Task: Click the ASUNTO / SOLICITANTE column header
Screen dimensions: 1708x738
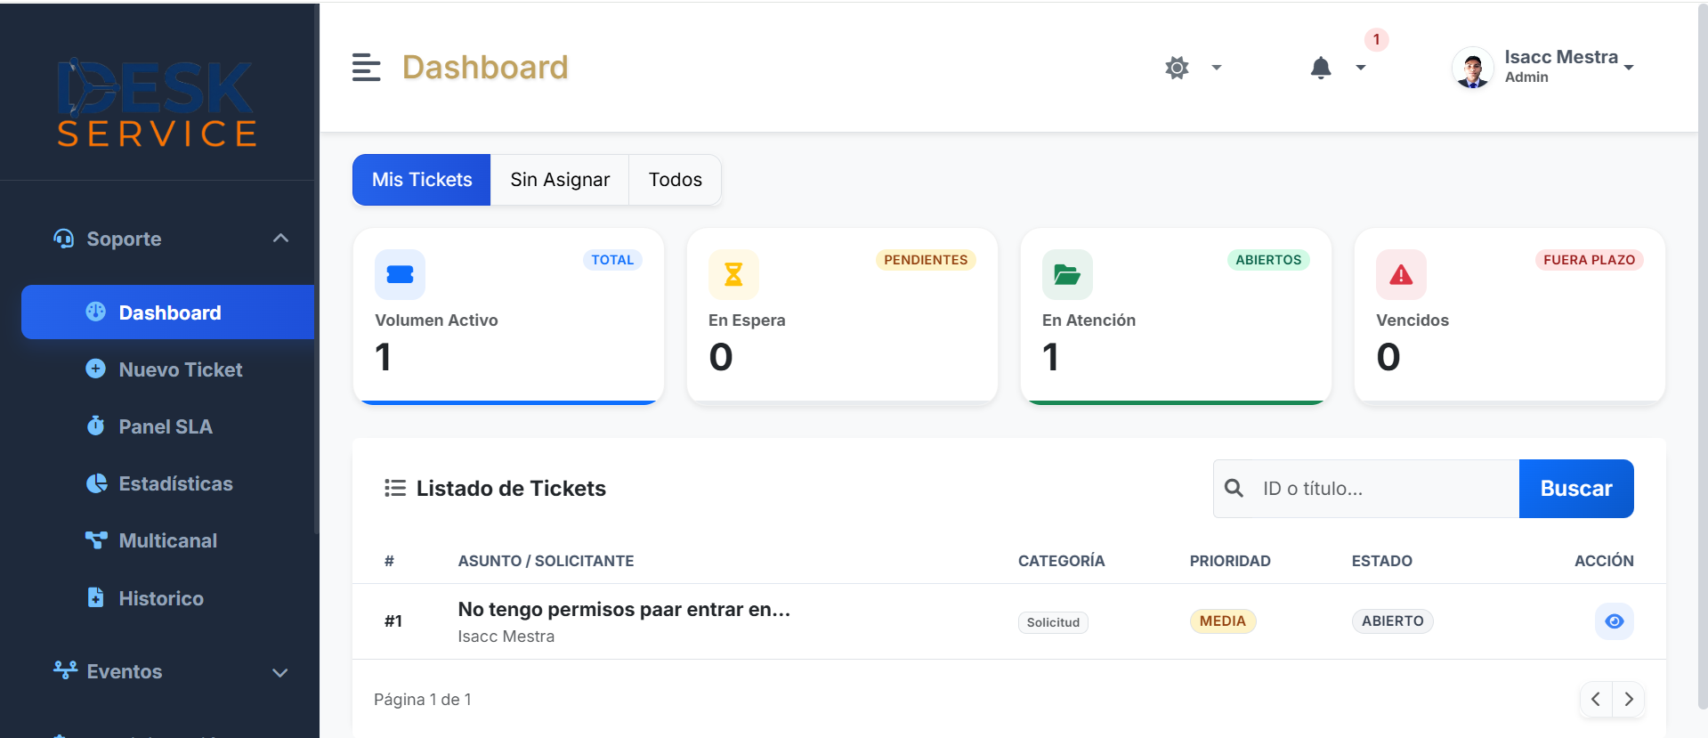Action: (x=546, y=561)
